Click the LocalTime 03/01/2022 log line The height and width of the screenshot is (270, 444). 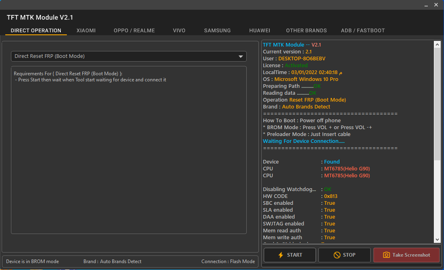click(303, 72)
